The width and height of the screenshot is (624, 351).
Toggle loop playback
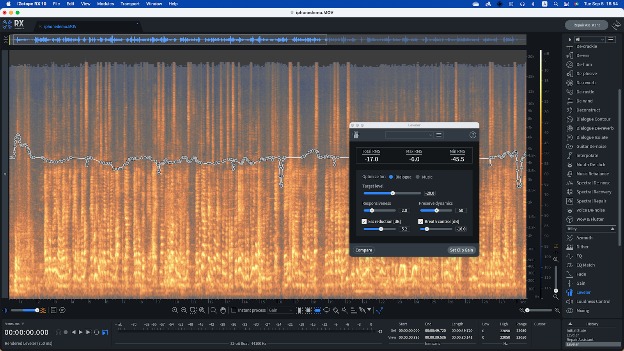click(96, 332)
